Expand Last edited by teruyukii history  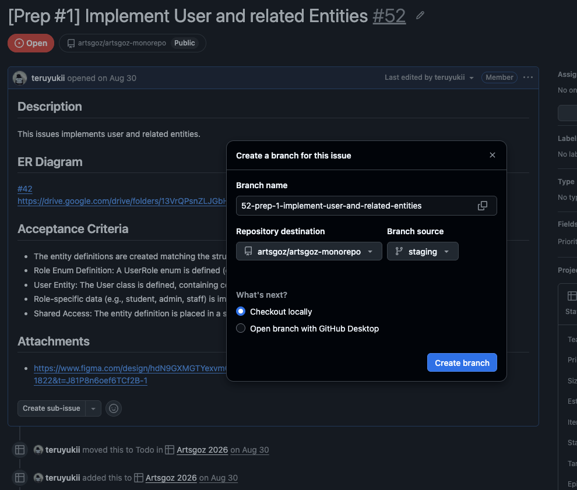coord(429,77)
